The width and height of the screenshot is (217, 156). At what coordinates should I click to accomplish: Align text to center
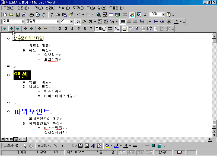[x=129, y=22]
